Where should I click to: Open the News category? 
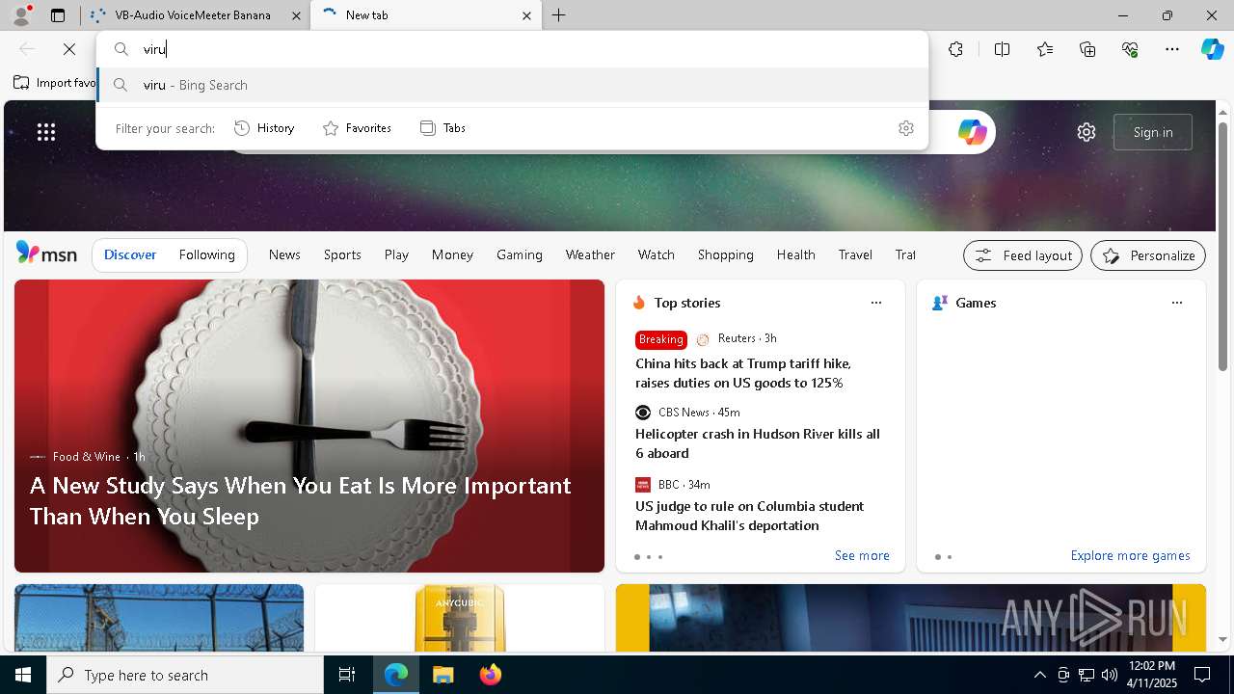[x=284, y=254]
